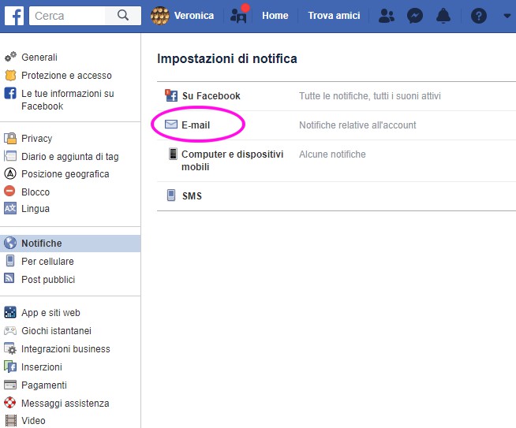
Task: Open Diario e aggiunta di tag
Action: pos(70,157)
